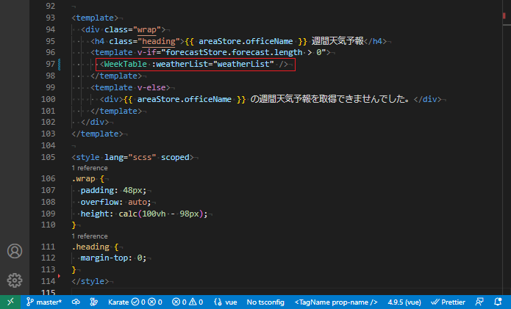This screenshot has width=511, height=309.
Task: Click the closing </style> tag on line 114
Action: [x=90, y=281]
